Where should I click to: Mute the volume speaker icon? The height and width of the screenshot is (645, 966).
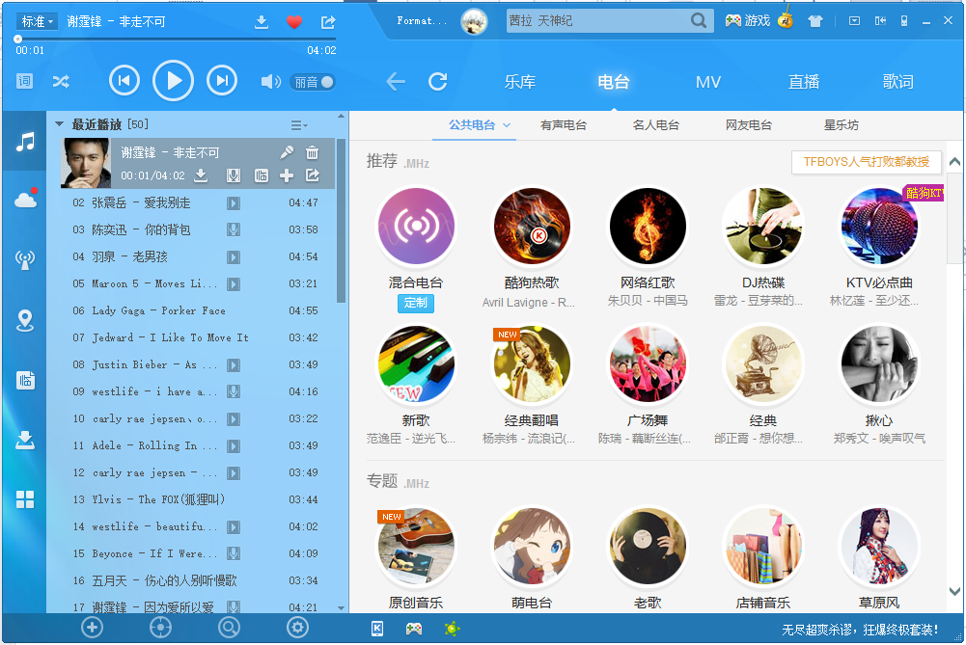point(270,81)
